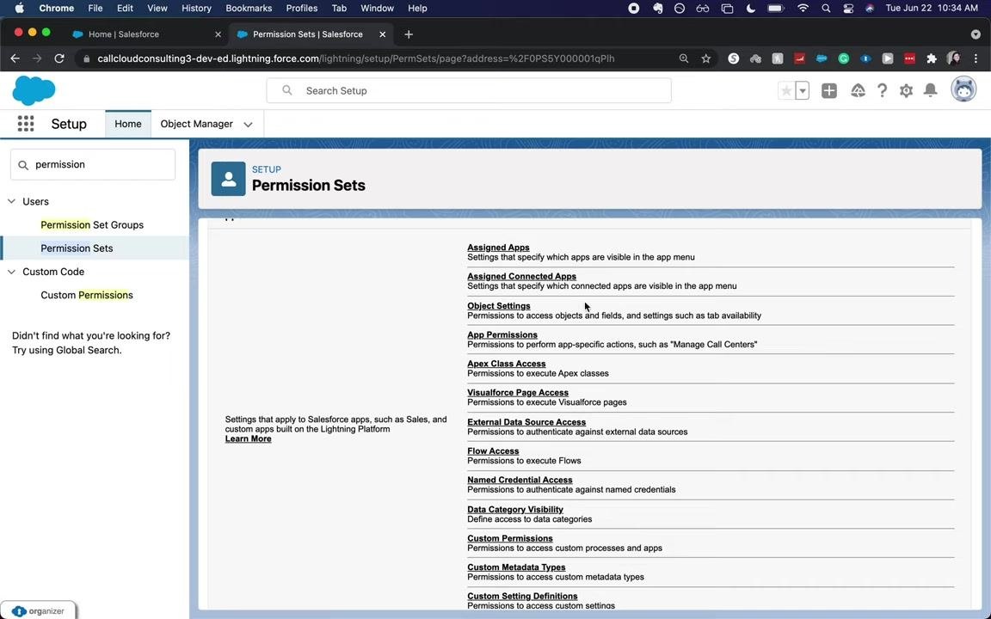Open the Assigned Apps link
991x619 pixels.
498,248
